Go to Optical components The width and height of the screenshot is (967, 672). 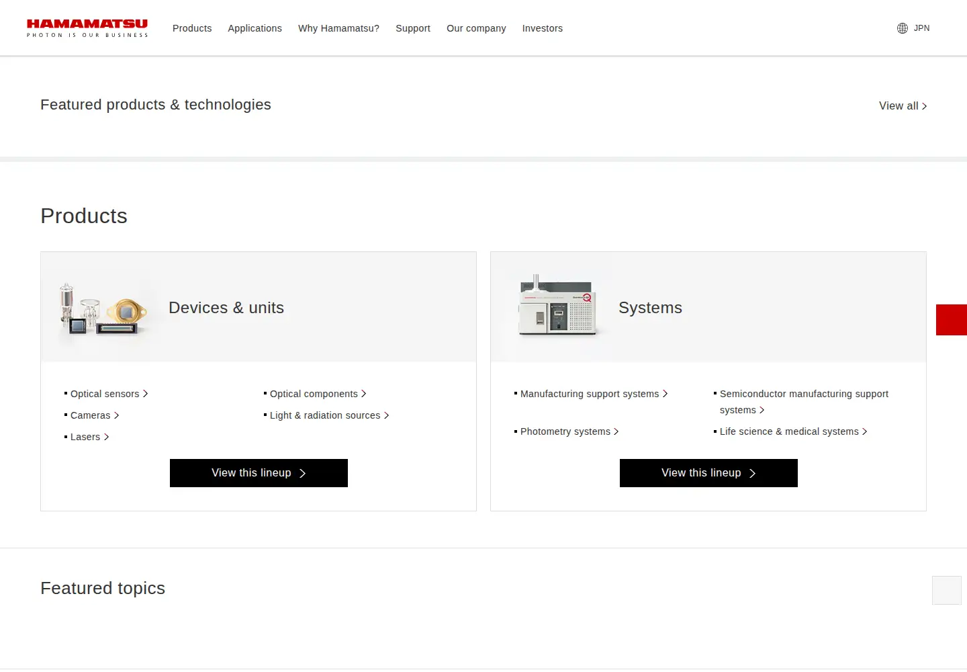[317, 394]
